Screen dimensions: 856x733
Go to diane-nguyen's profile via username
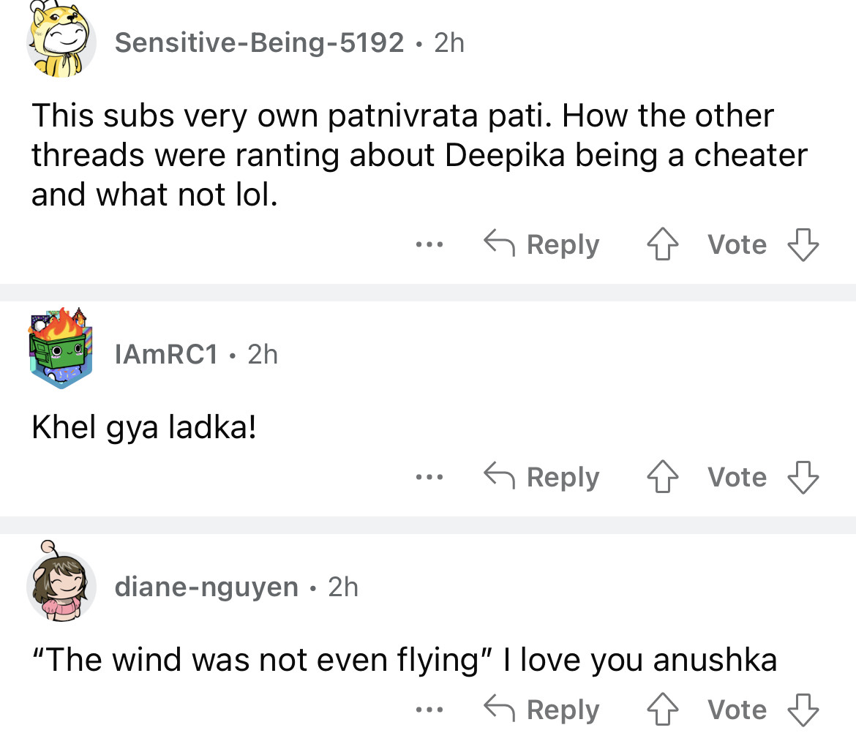pyautogui.click(x=207, y=587)
